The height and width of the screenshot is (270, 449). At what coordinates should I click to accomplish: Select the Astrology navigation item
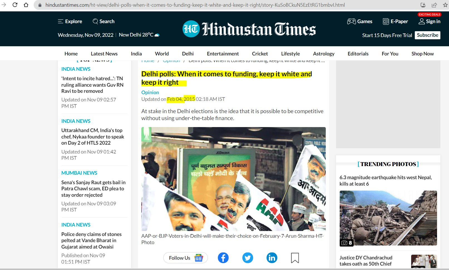coord(324,54)
